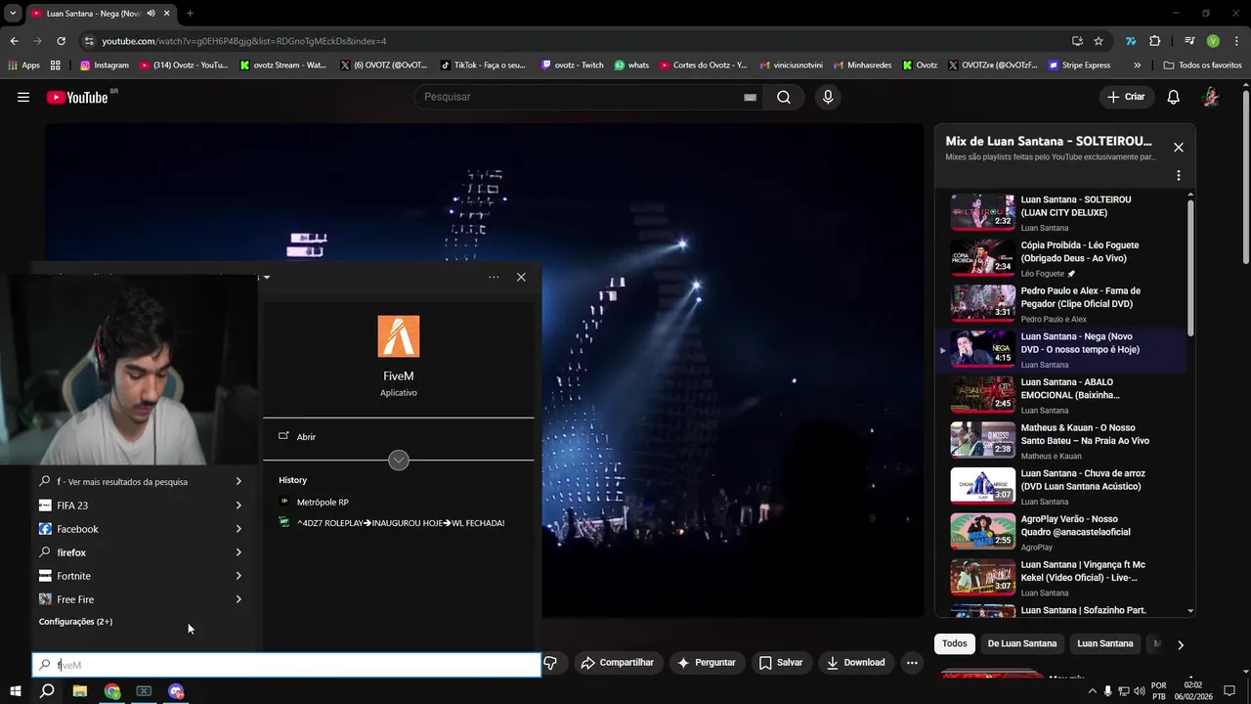Open the on-screen keyboard in search box

click(x=750, y=97)
